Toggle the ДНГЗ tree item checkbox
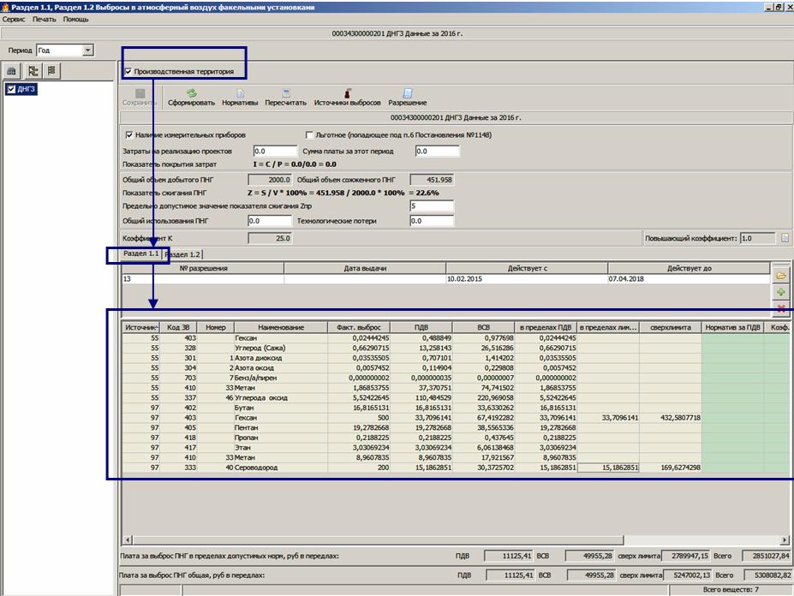 click(10, 90)
